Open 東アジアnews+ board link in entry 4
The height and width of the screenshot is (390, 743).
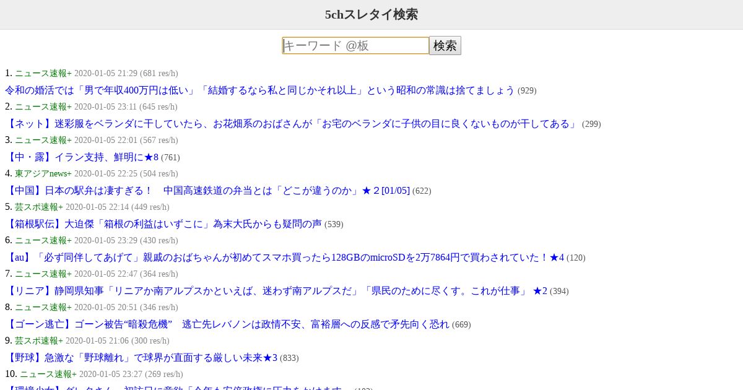pyautogui.click(x=43, y=173)
